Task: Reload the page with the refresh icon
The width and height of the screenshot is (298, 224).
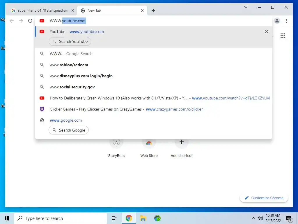Action: [30, 21]
